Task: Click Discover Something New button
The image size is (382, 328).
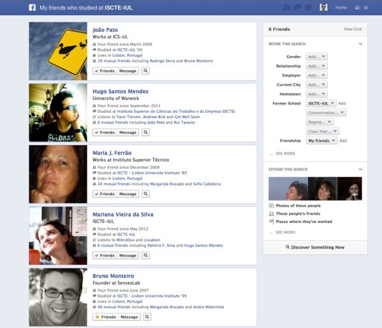Action: pyautogui.click(x=315, y=247)
